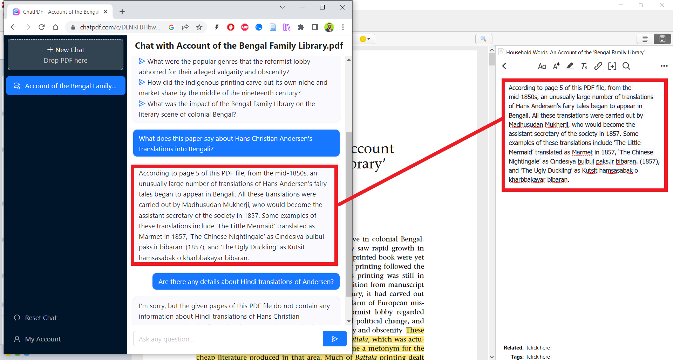Screen dimensions: 673x360
Task: Select the ChatPDF Account of the Bengal tab
Action: [x=60, y=12]
